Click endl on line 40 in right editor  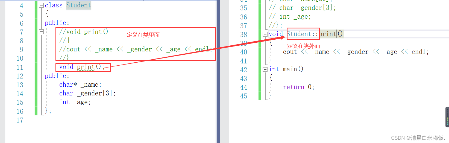pyautogui.click(x=419, y=52)
